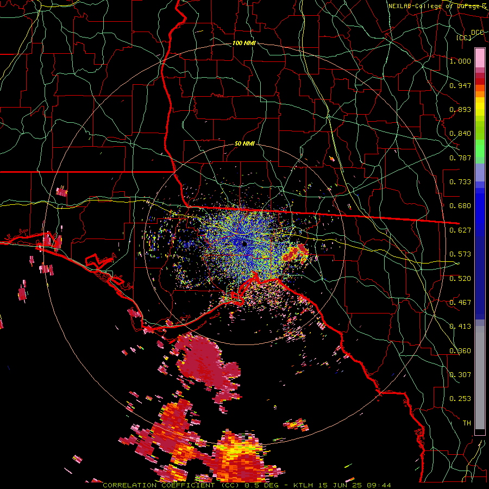Click the 0.360 color scale value
The height and width of the screenshot is (489, 489).
click(x=460, y=351)
